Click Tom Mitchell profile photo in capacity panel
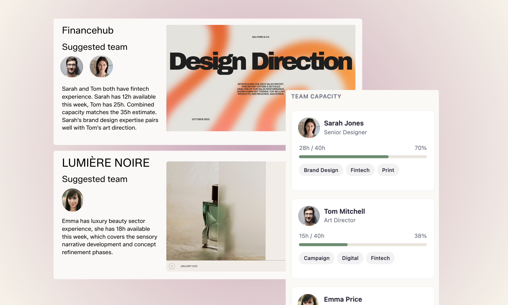The height and width of the screenshot is (305, 508). (309, 216)
